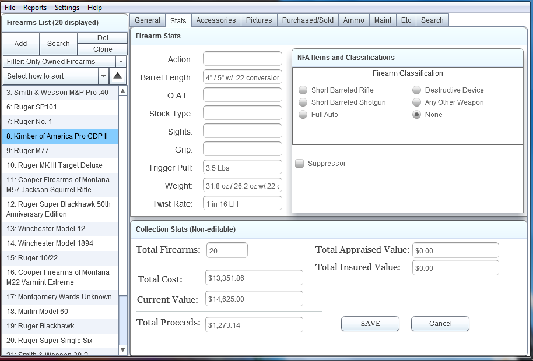The height and width of the screenshot is (361, 533).
Task: Select 20: Ruger Super Single Six
Action: 61,341
